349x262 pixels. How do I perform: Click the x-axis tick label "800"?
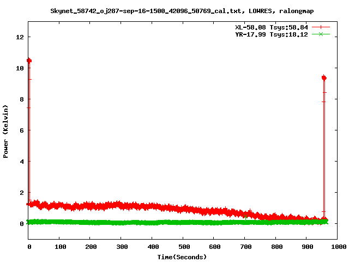pyautogui.click(x=276, y=247)
